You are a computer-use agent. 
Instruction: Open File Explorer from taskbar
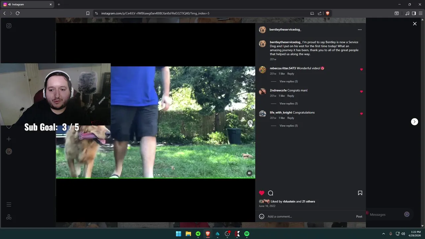point(188,234)
